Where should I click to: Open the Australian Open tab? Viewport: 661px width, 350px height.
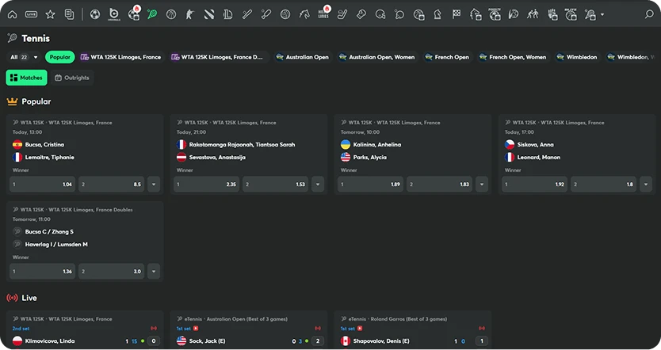coord(302,57)
